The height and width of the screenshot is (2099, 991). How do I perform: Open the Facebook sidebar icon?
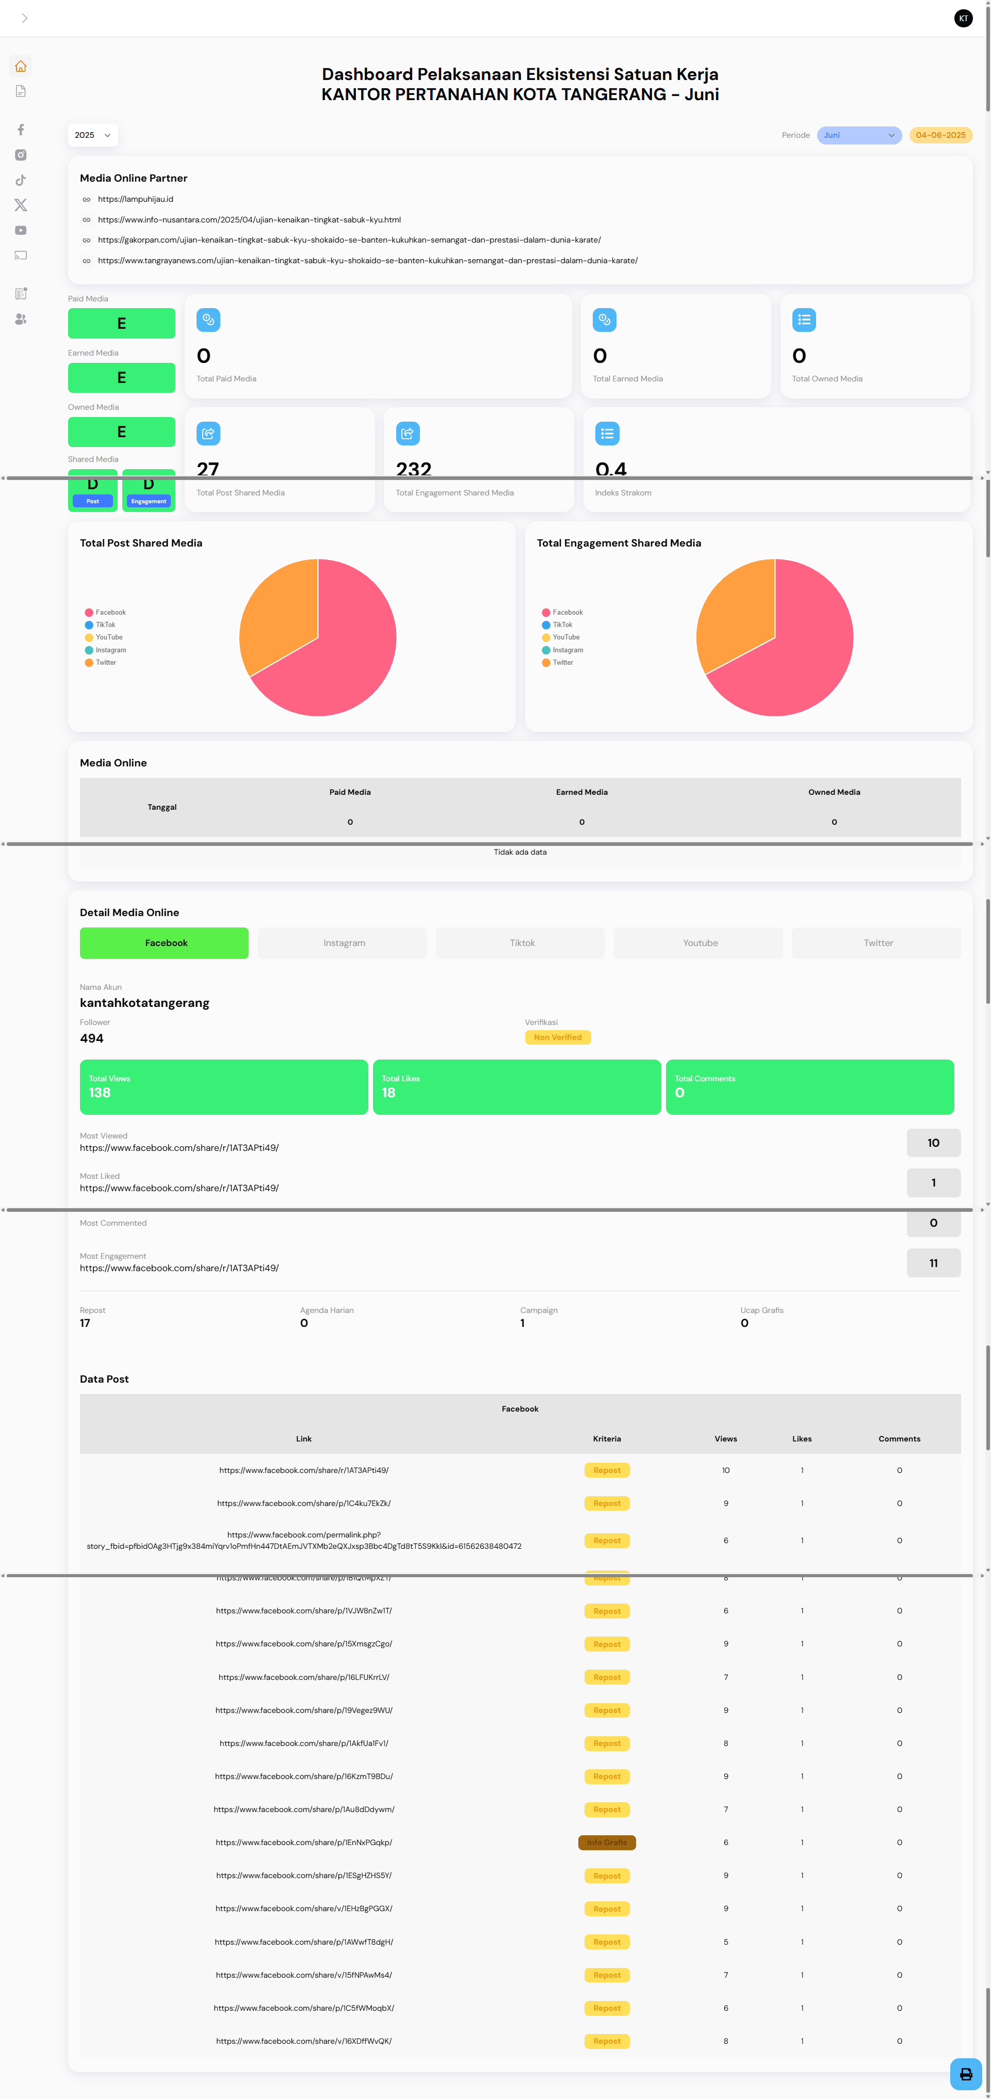21,130
